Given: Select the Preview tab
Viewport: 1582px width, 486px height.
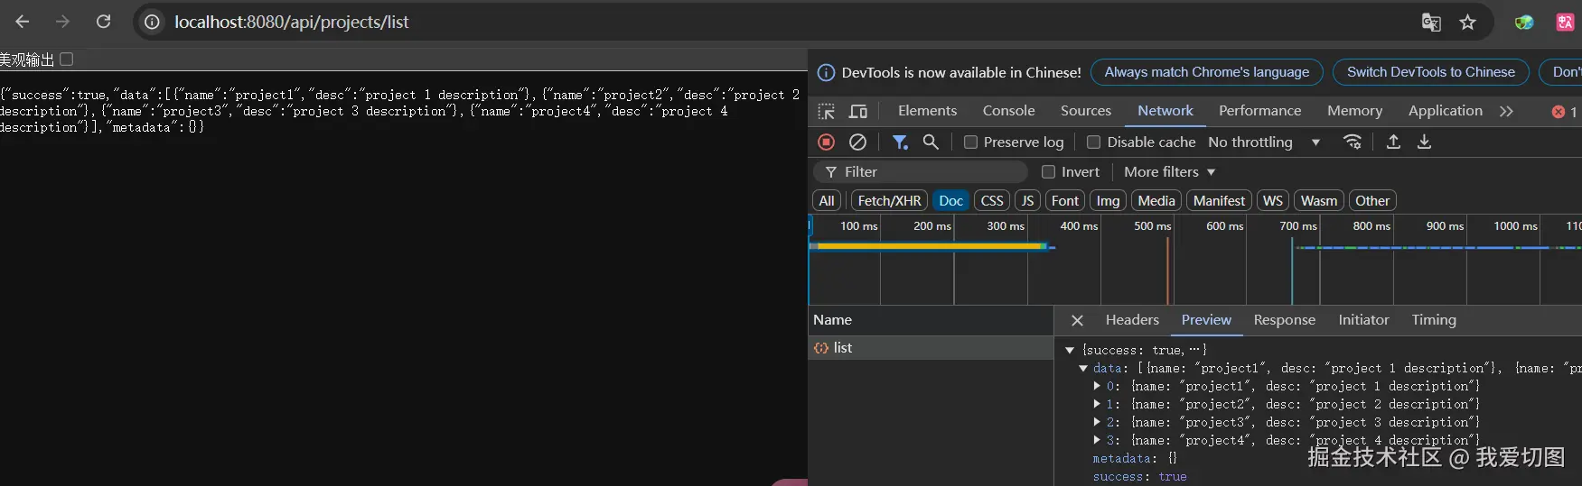Looking at the screenshot, I should coord(1206,320).
